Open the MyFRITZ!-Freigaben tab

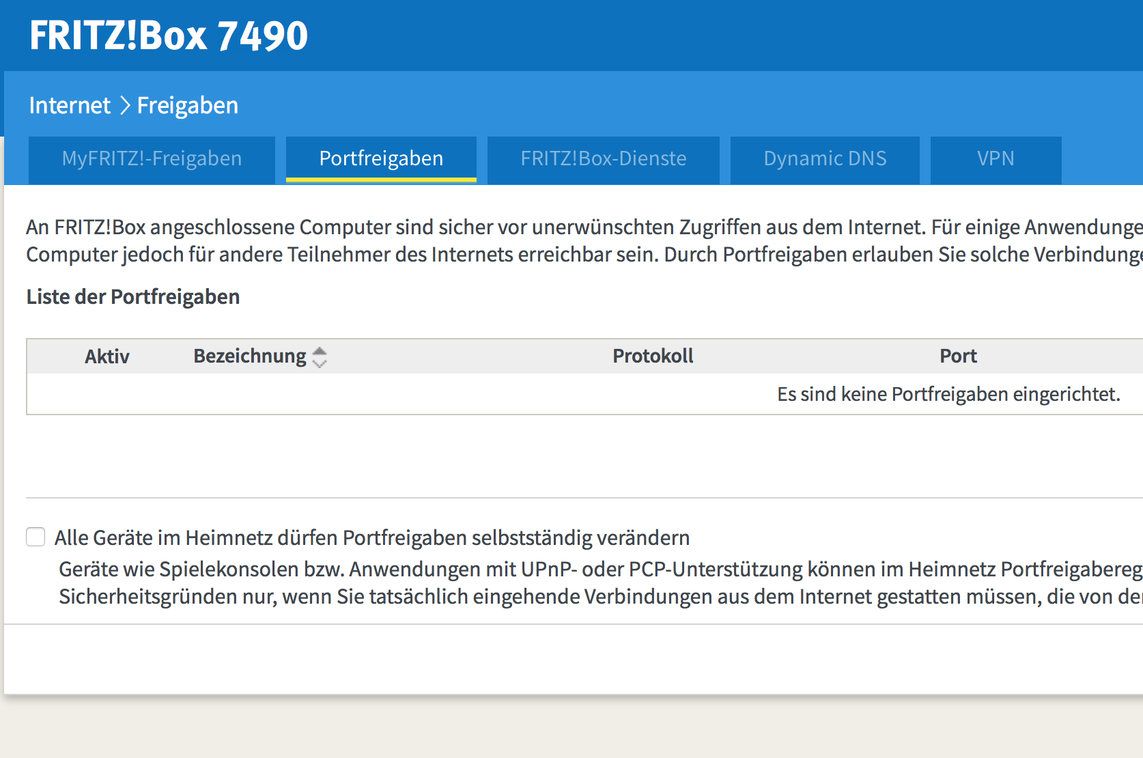point(152,159)
